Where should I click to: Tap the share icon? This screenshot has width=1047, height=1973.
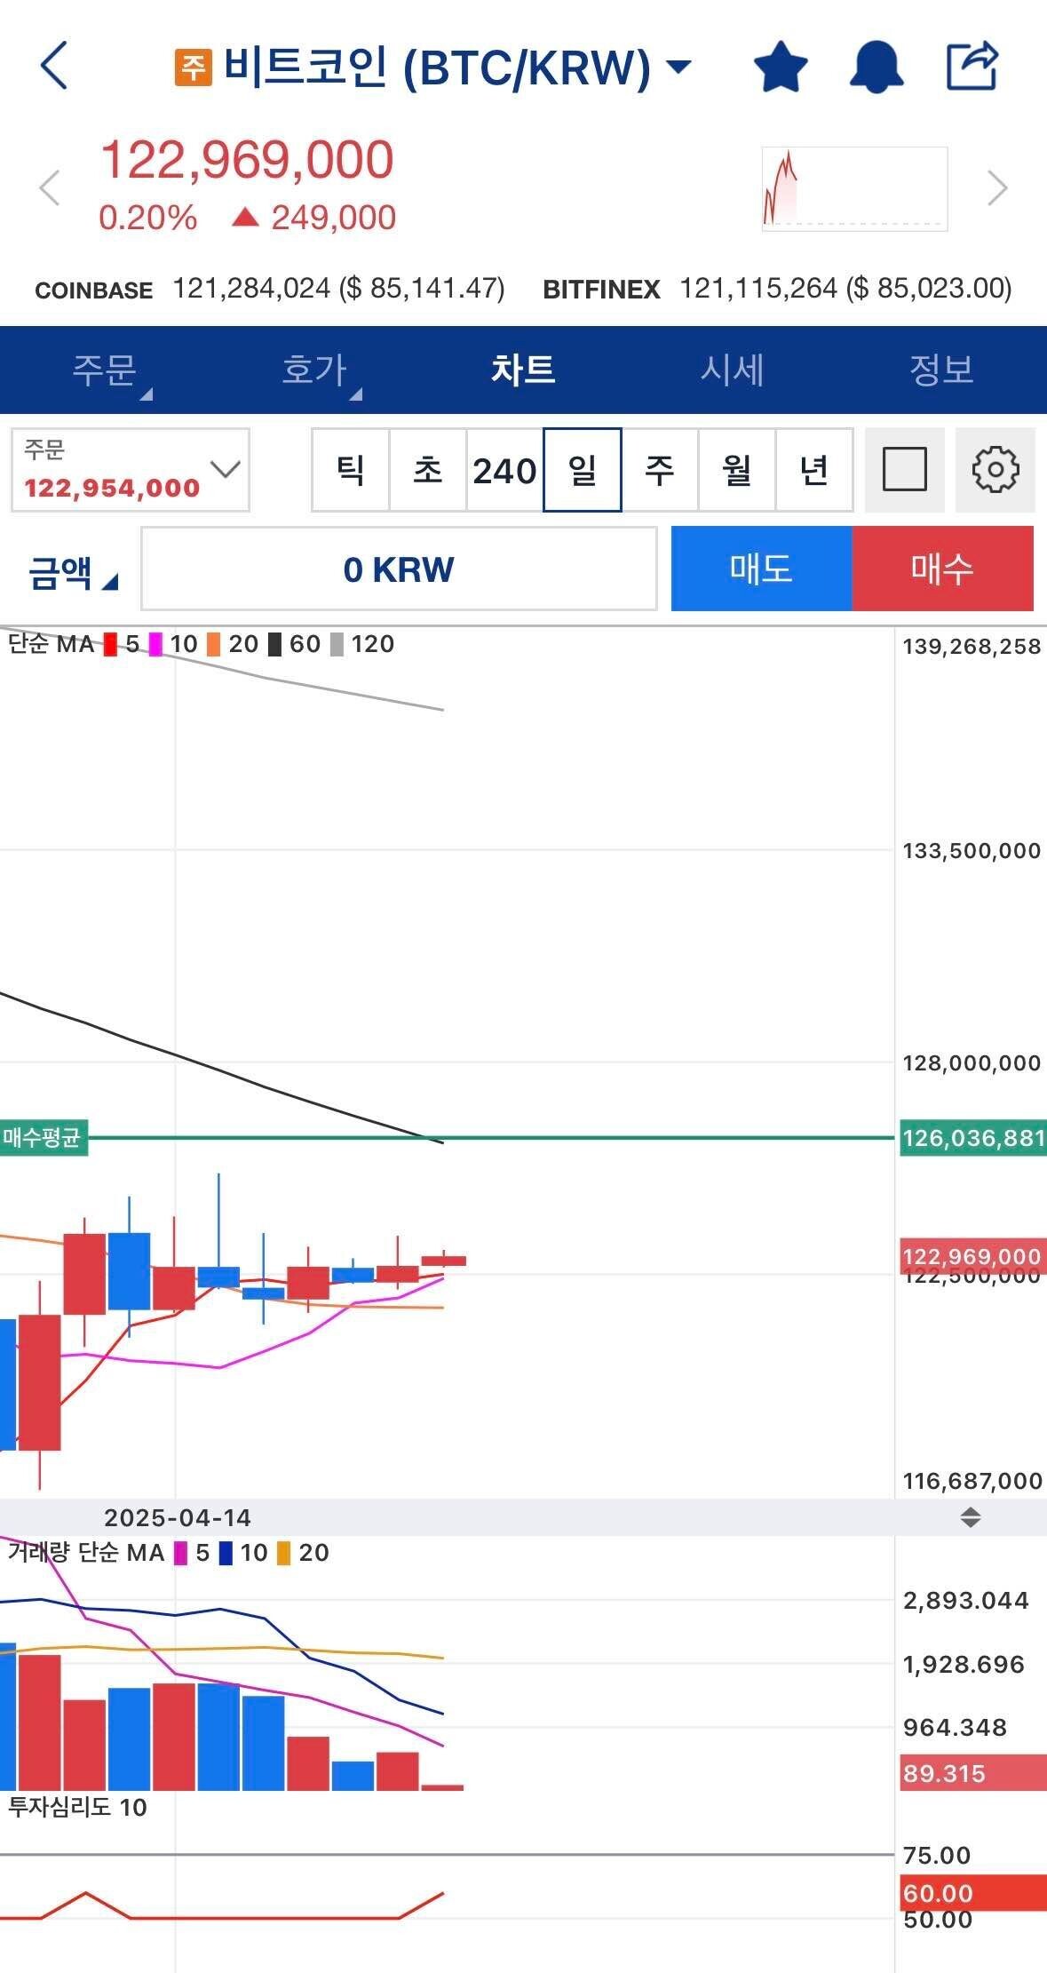pyautogui.click(x=972, y=66)
